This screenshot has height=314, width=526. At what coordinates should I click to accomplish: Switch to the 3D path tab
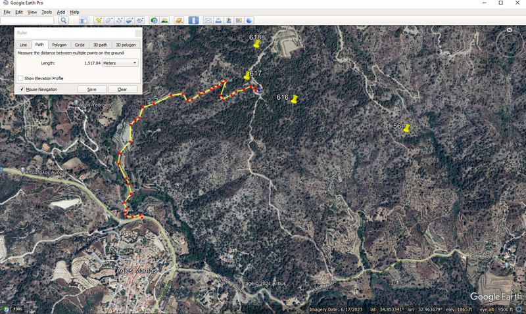coord(99,45)
